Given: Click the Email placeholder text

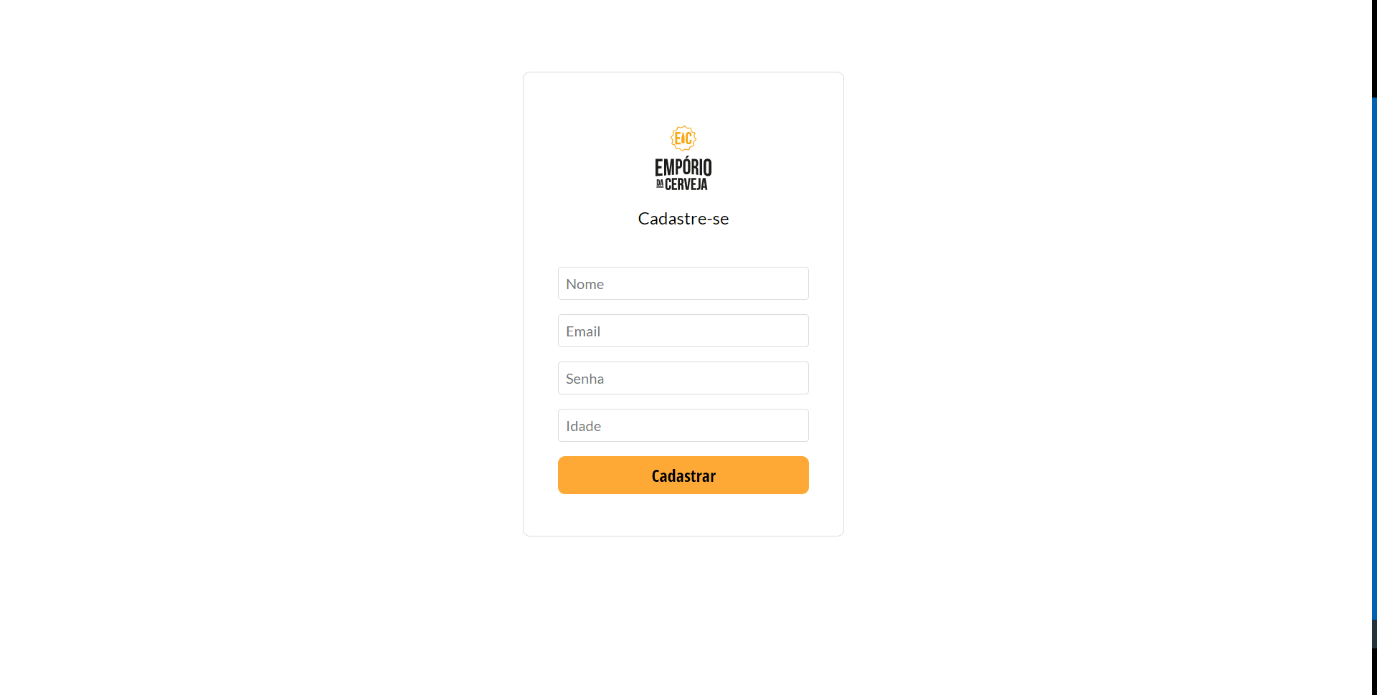Looking at the screenshot, I should point(583,331).
